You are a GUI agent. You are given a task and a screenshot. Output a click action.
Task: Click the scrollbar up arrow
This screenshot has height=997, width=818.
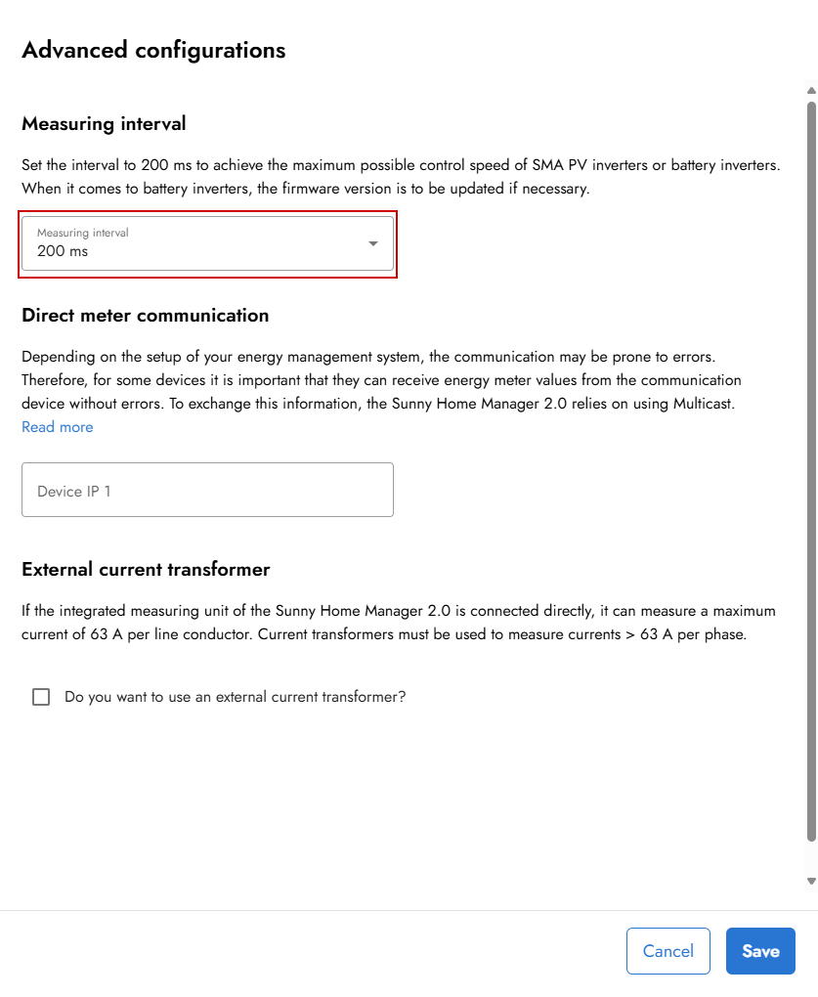pos(811,91)
